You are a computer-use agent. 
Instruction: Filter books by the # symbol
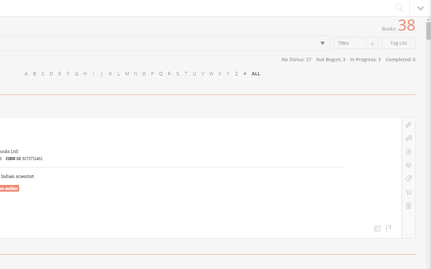click(x=245, y=74)
